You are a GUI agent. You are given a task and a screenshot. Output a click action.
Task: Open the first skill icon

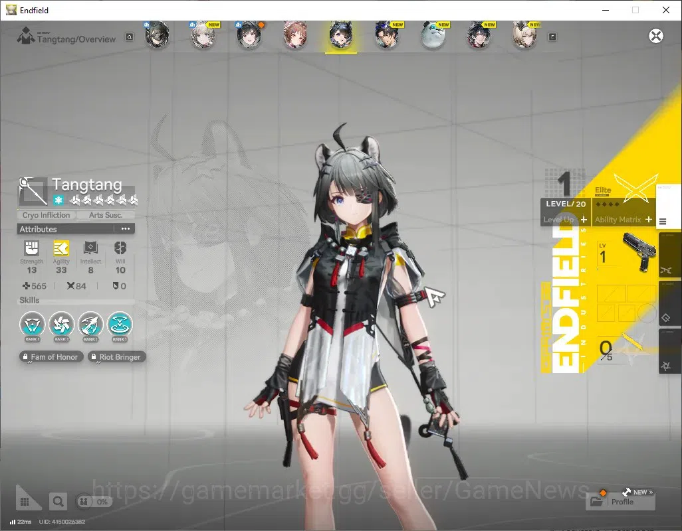pos(32,325)
